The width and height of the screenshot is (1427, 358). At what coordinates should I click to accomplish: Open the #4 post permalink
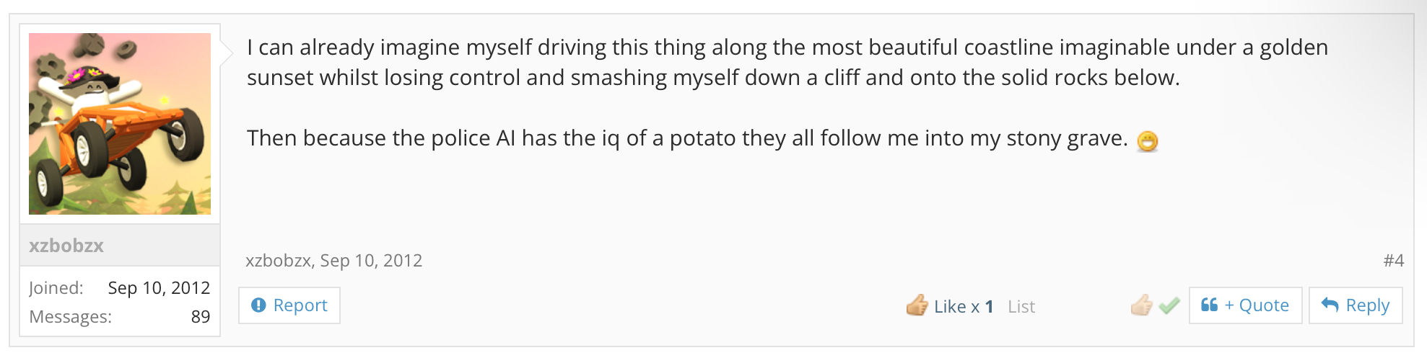[x=1393, y=261]
